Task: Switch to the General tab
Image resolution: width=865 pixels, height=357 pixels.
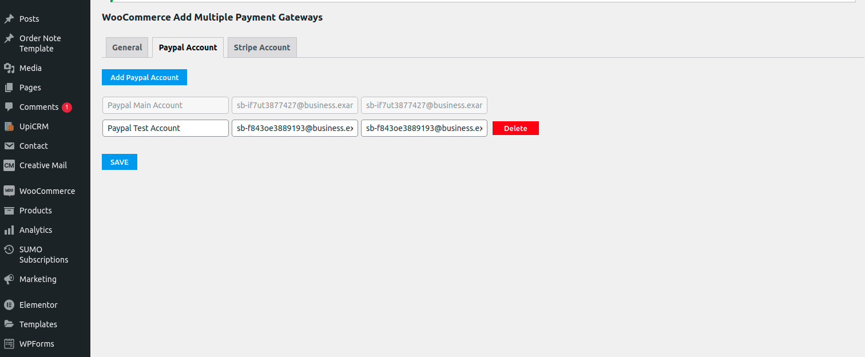Action: point(127,47)
